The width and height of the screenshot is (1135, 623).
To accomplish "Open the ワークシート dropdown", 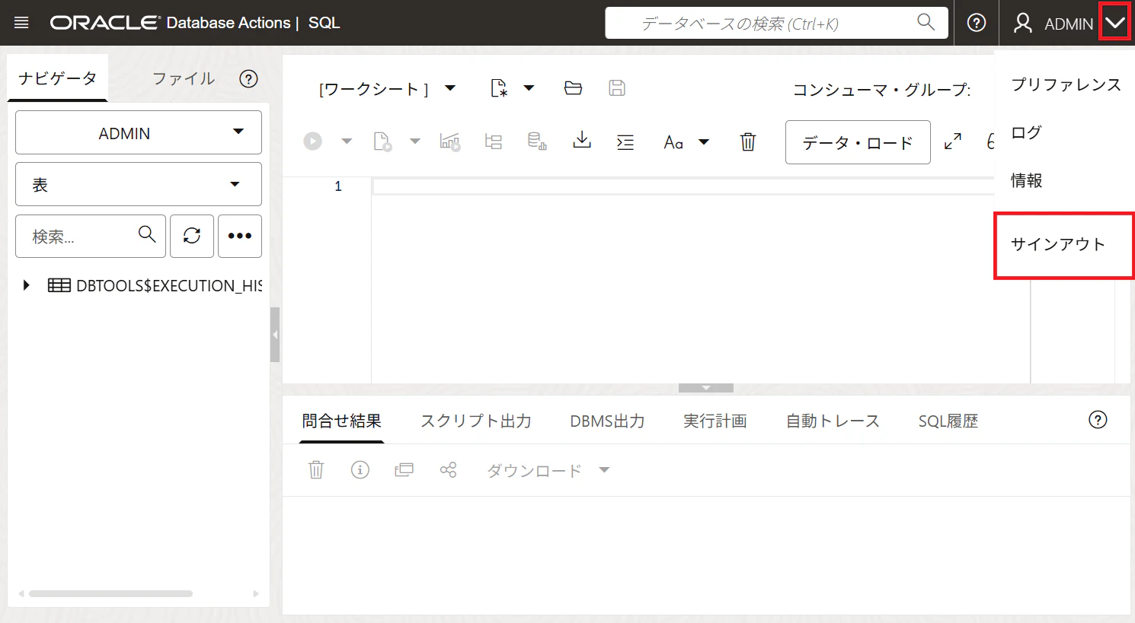I will 387,89.
